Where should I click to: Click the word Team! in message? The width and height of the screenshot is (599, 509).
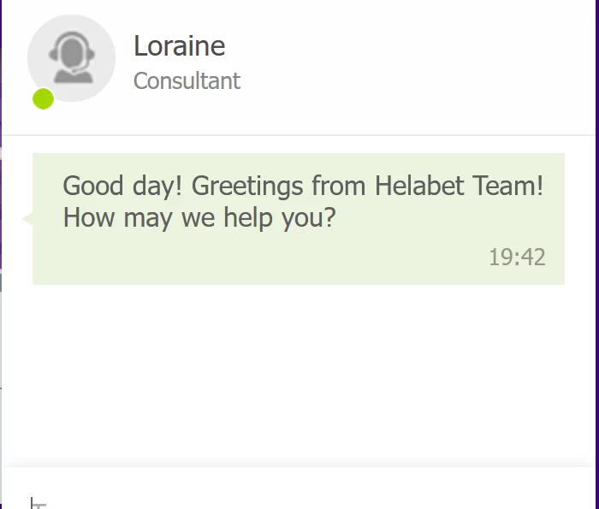pos(507,186)
